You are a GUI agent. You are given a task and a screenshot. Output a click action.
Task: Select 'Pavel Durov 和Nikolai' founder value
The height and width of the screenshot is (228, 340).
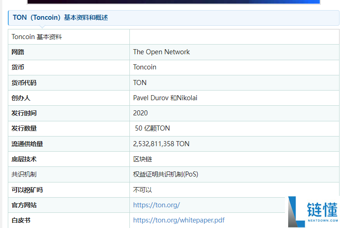pos(165,98)
